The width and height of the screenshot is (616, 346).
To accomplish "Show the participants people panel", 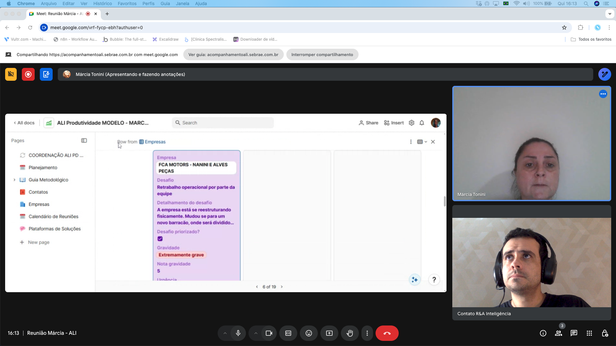I will pos(559,333).
